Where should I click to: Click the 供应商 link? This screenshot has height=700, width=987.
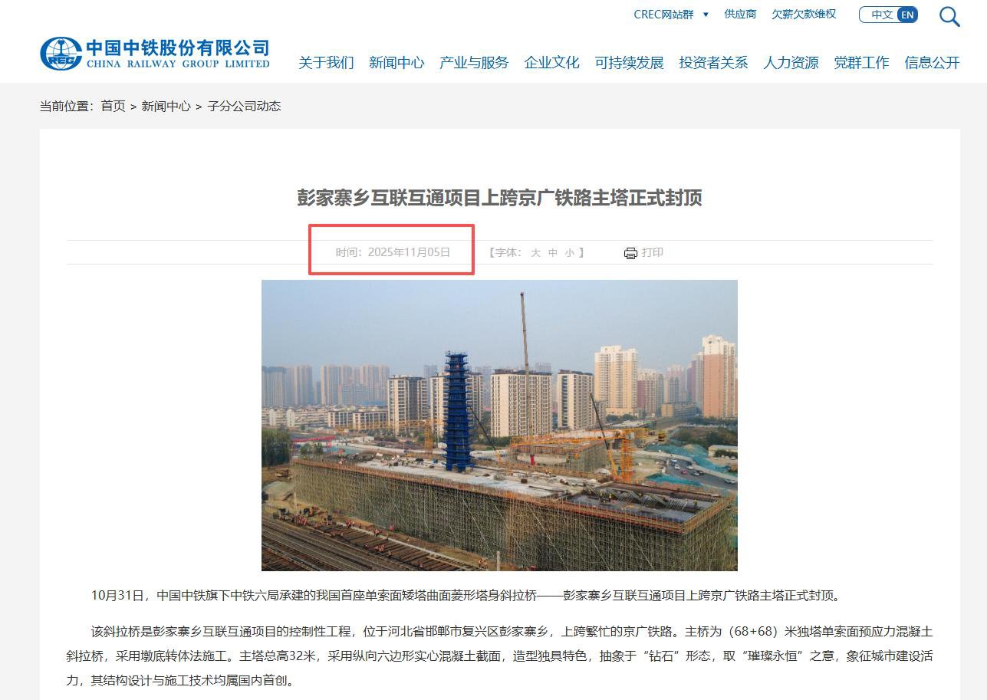pyautogui.click(x=740, y=14)
